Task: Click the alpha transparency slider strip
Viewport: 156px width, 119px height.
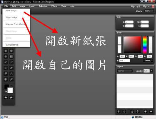Action: coord(150,45)
